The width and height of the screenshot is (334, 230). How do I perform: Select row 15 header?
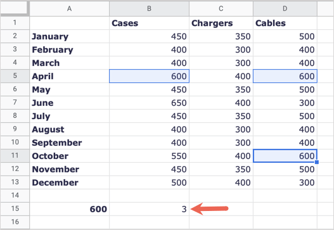[x=15, y=209]
